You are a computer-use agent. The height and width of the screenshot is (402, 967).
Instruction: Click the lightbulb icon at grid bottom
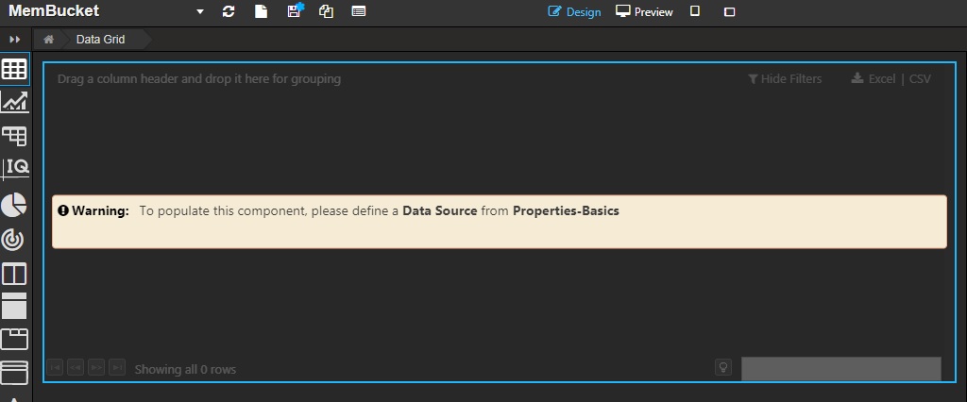point(722,367)
